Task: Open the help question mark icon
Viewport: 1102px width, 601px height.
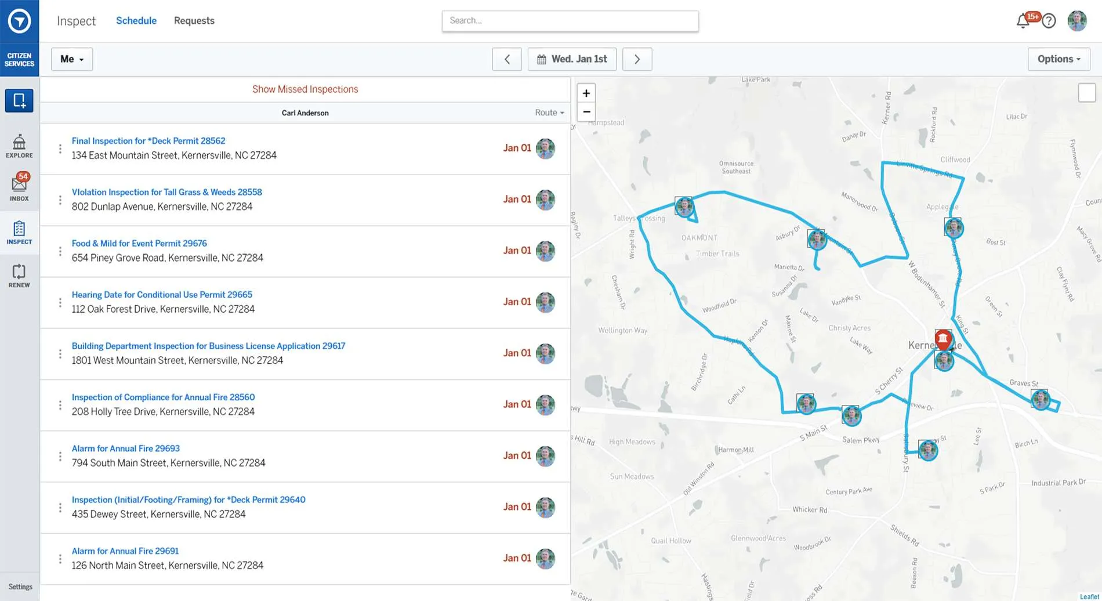Action: pyautogui.click(x=1049, y=21)
